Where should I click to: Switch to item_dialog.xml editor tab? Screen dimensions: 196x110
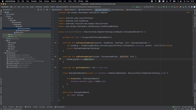pos(70,10)
